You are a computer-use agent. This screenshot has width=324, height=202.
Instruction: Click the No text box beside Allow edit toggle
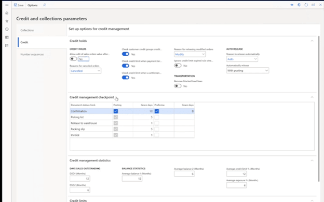84,59
